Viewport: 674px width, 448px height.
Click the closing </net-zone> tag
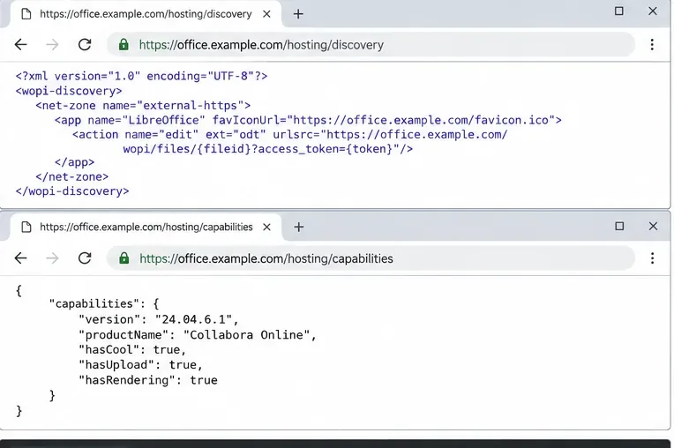click(x=71, y=177)
